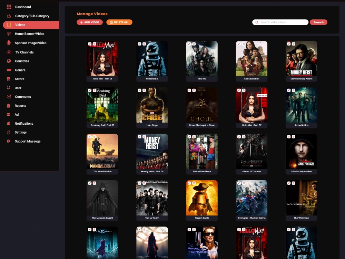Image resolution: width=345 pixels, height=259 pixels.
Task: Click the Countries globe icon
Action: [x=9, y=61]
